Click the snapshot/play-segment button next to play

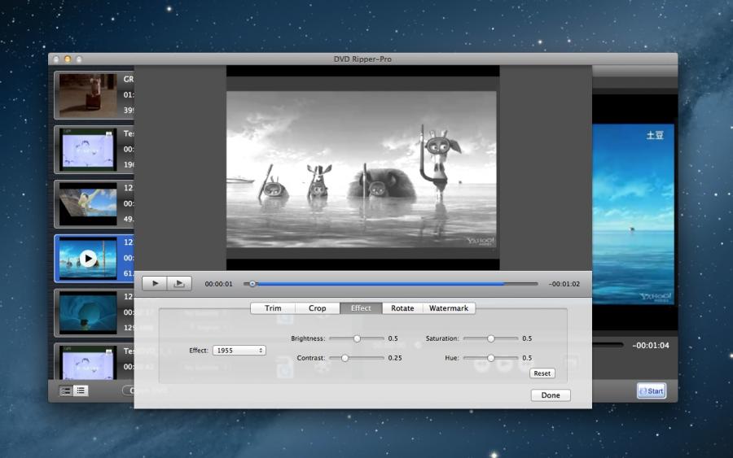179,283
